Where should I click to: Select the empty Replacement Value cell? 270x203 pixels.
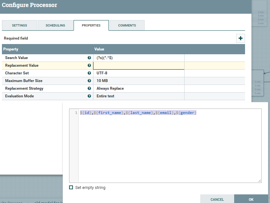tap(139, 66)
